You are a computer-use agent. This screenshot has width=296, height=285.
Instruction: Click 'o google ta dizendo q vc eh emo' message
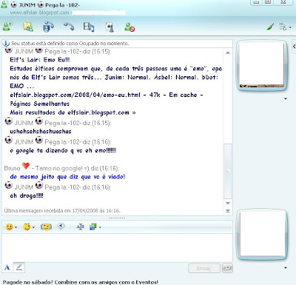pyautogui.click(x=63, y=150)
